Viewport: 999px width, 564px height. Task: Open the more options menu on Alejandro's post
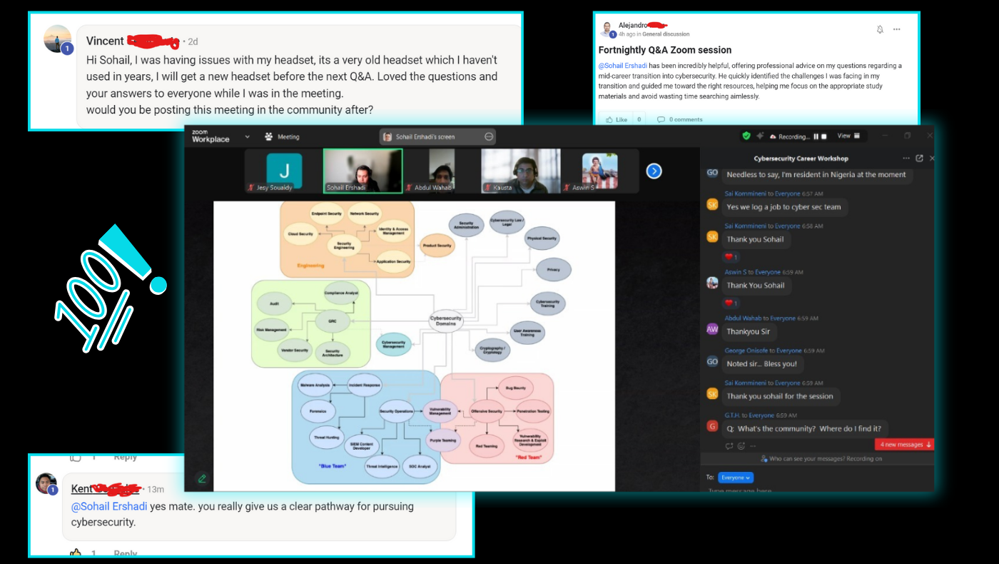pyautogui.click(x=897, y=29)
